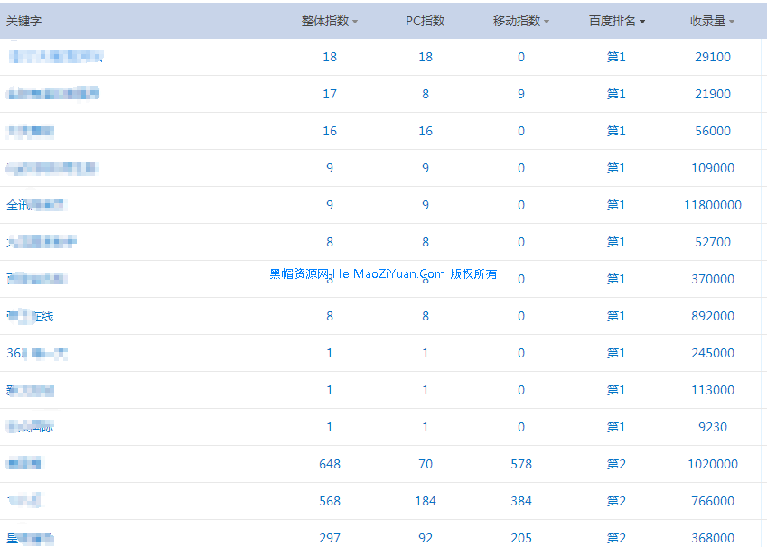
Task: Click sort arrow next to 百度排名 header
Action: point(642,22)
